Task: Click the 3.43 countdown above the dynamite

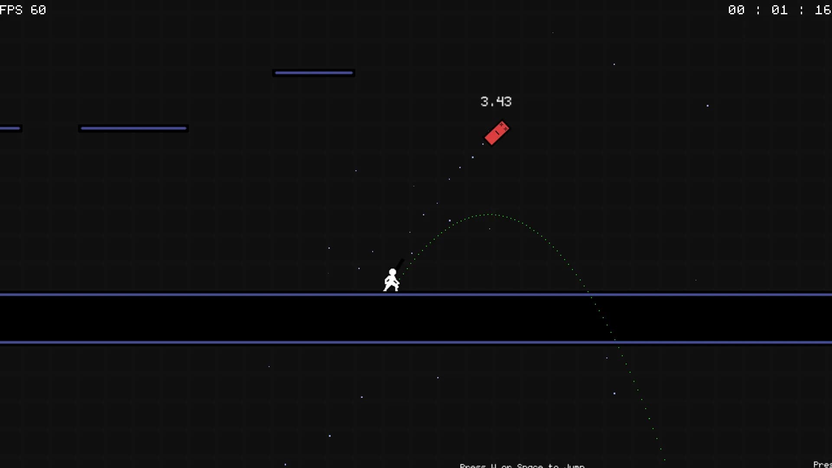Action: point(496,101)
